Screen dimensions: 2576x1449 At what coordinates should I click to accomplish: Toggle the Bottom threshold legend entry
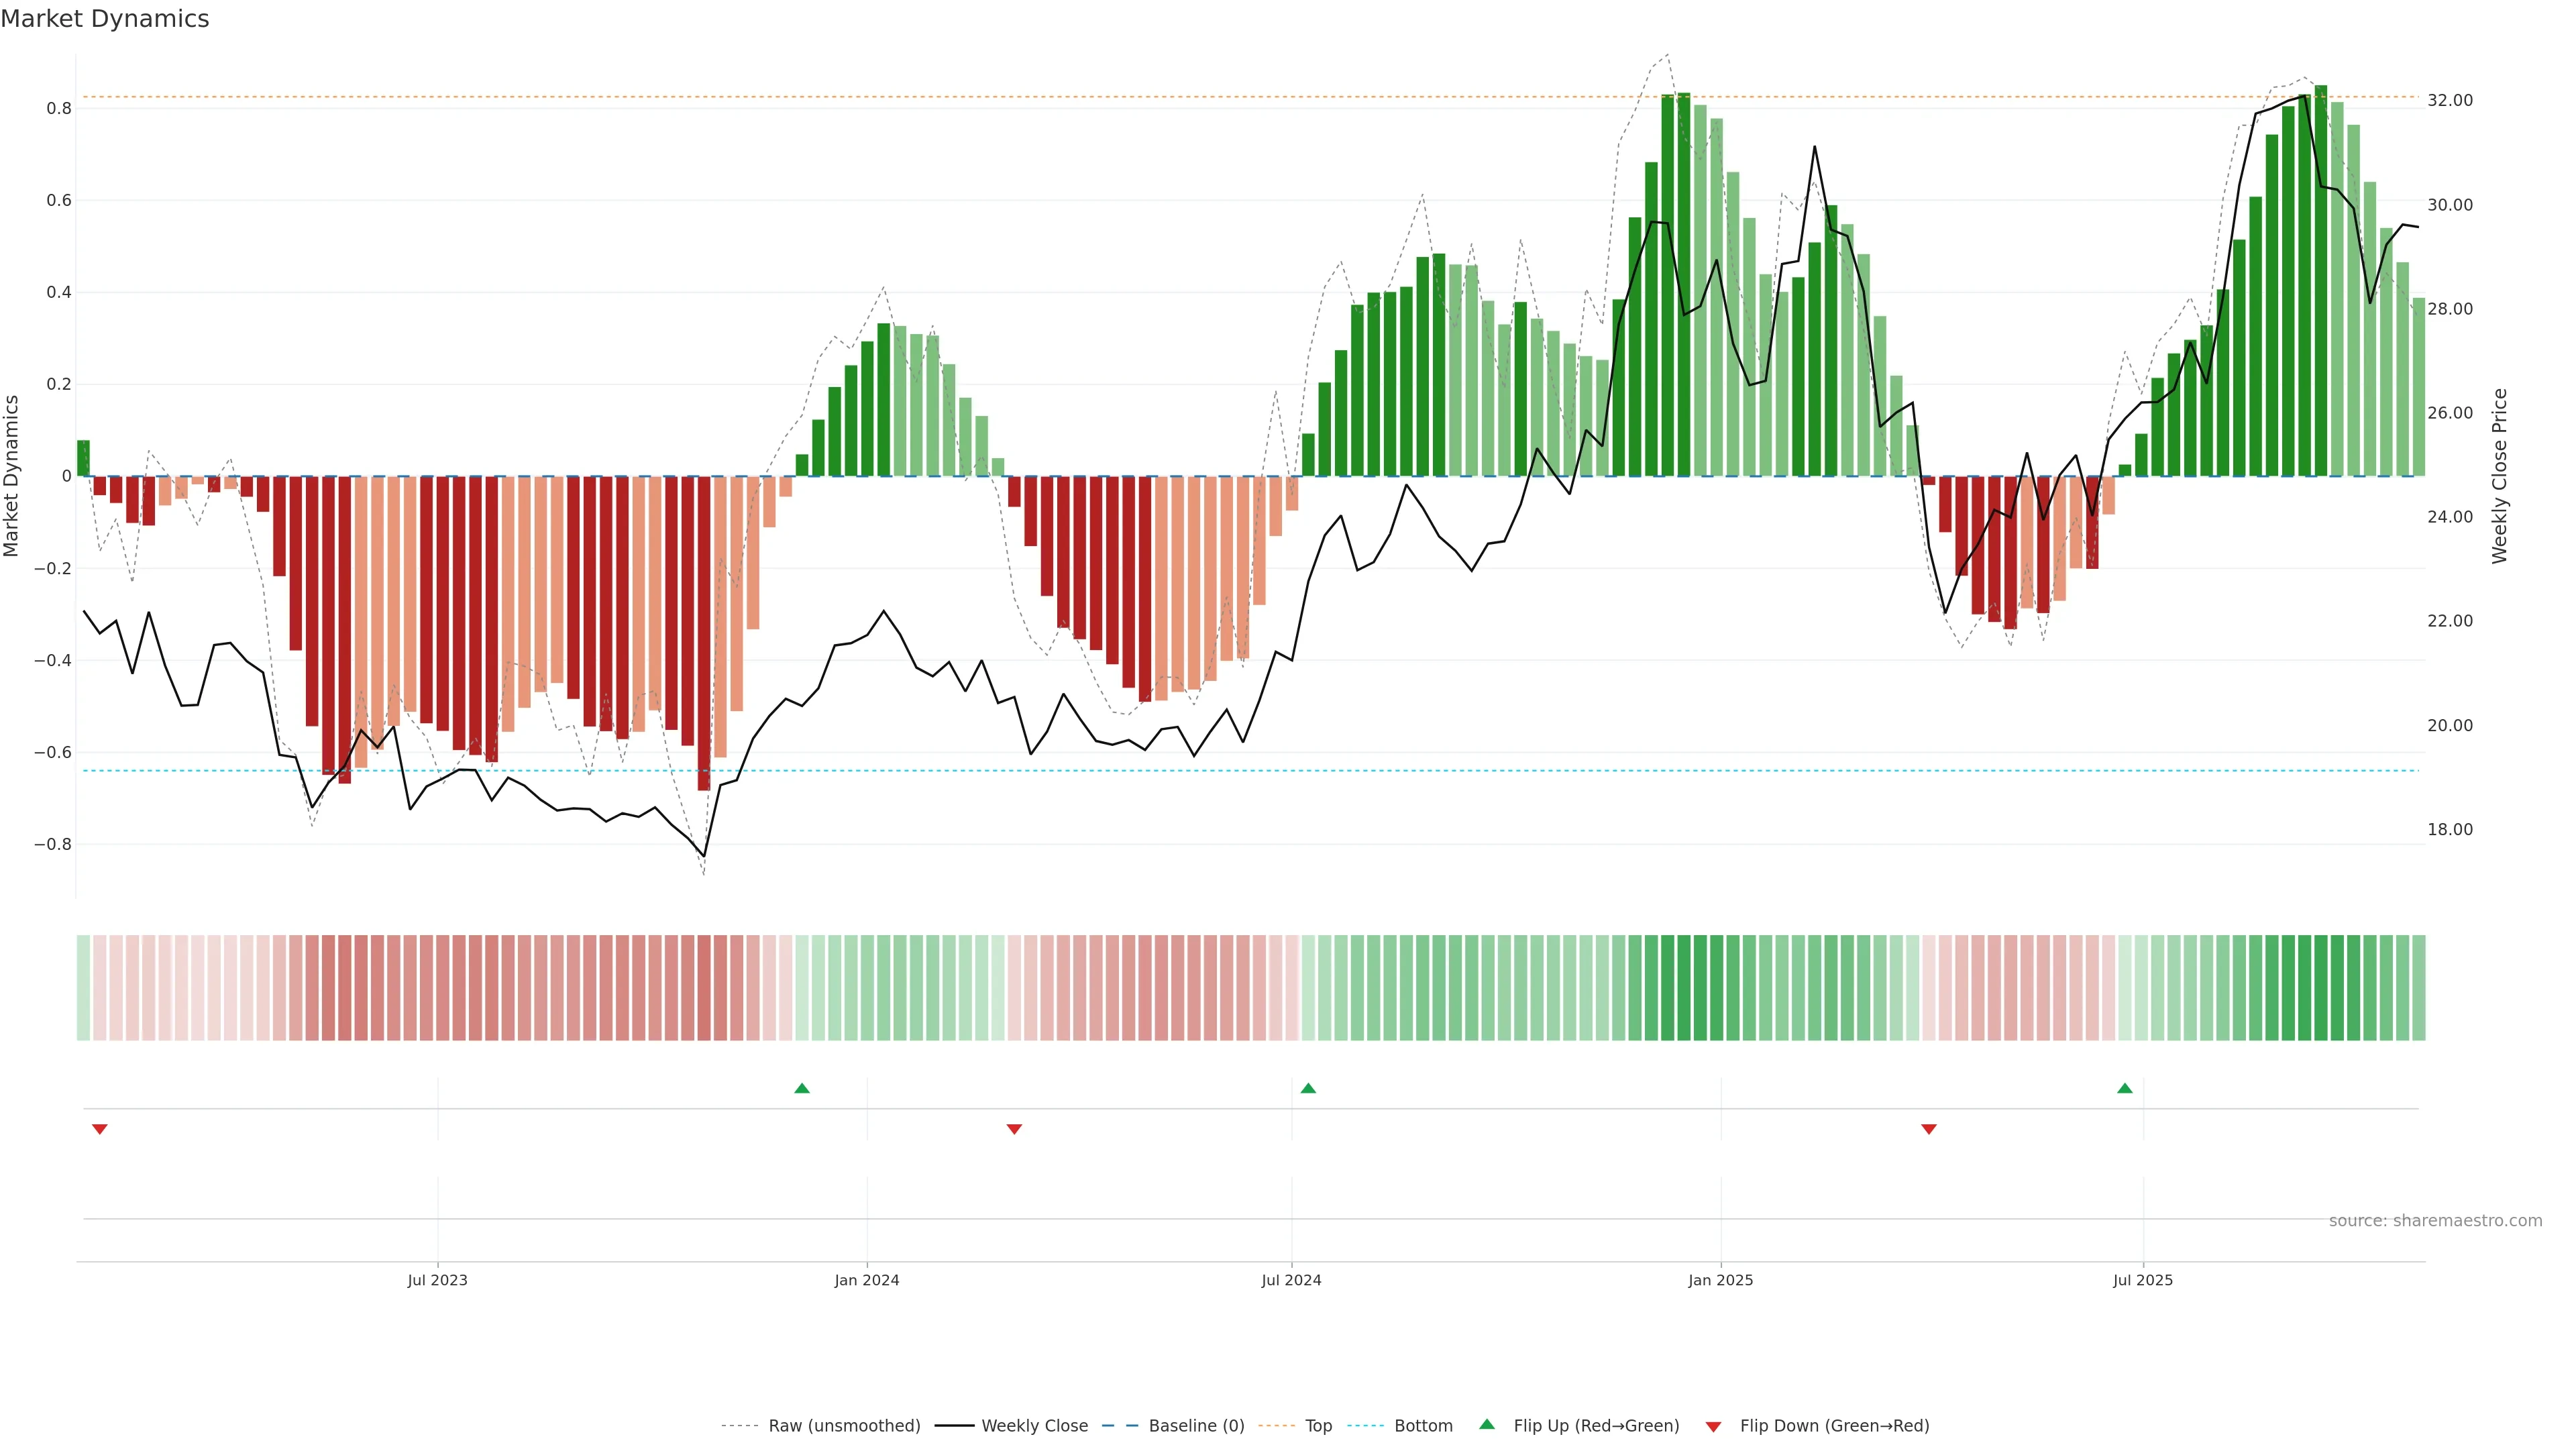pos(1423,1426)
